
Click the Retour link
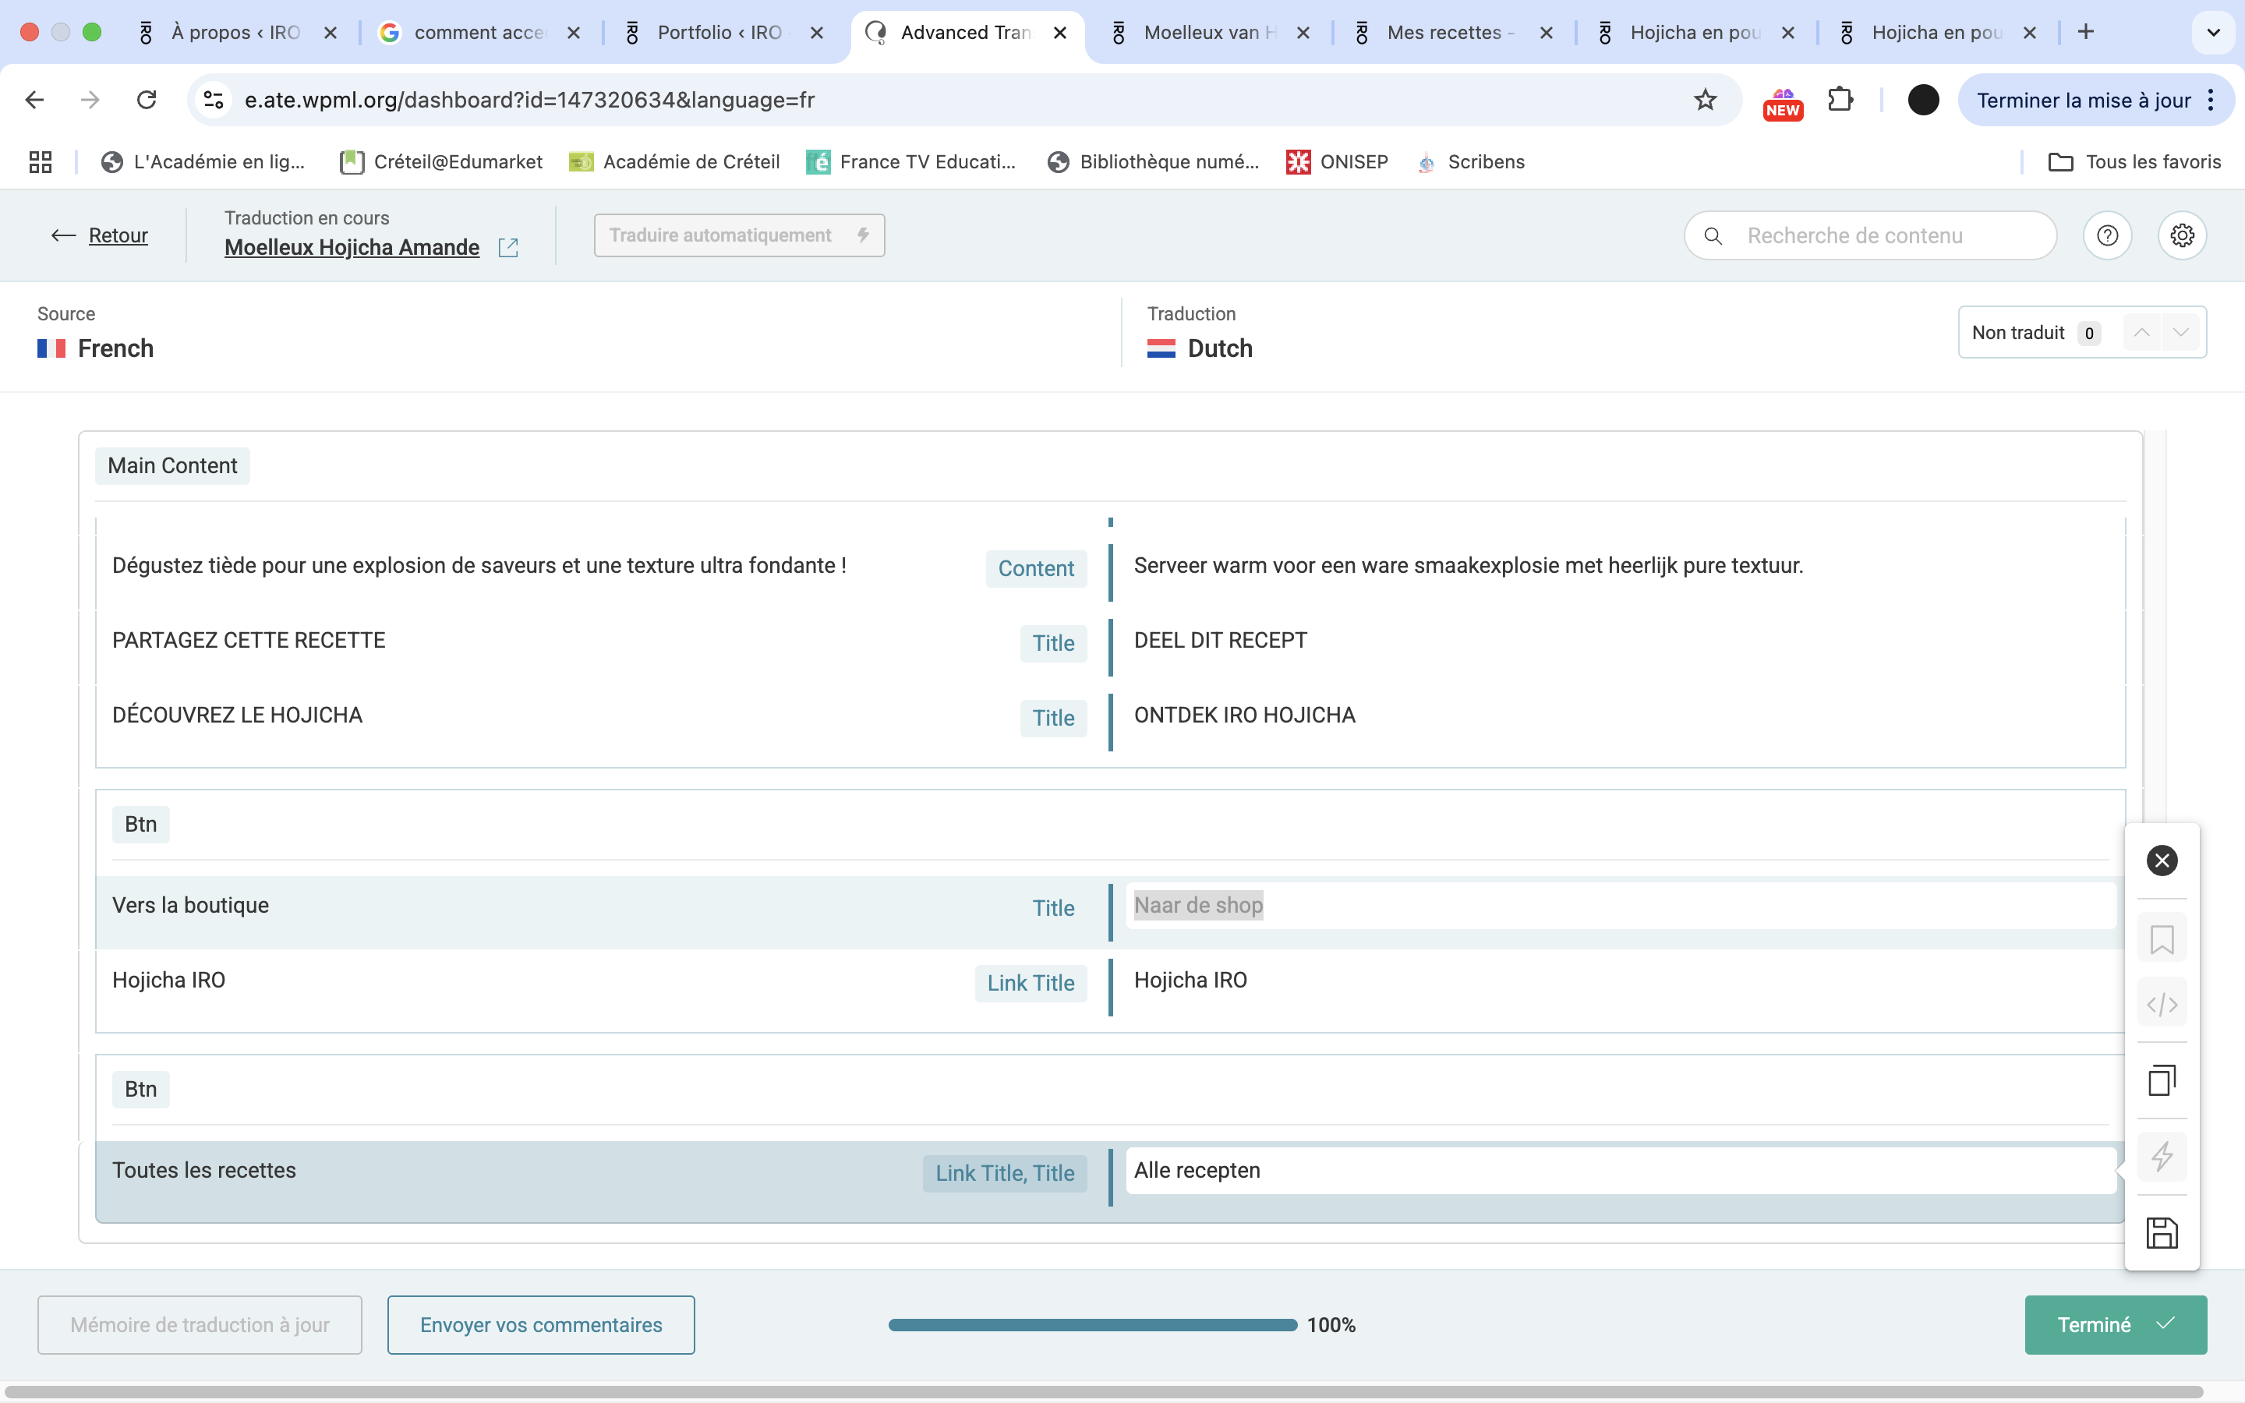(118, 235)
